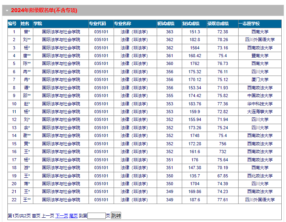Screen dimensions: 286x222
Task: Click retest score 169.86 in row 21
Action: [195, 191]
